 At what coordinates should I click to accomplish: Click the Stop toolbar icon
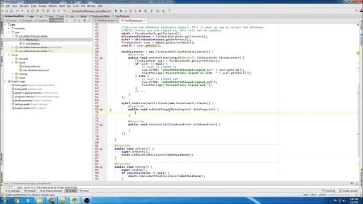[140, 11]
